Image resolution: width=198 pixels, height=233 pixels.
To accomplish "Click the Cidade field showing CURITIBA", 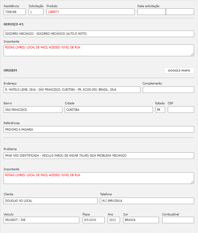I will (x=109, y=110).
